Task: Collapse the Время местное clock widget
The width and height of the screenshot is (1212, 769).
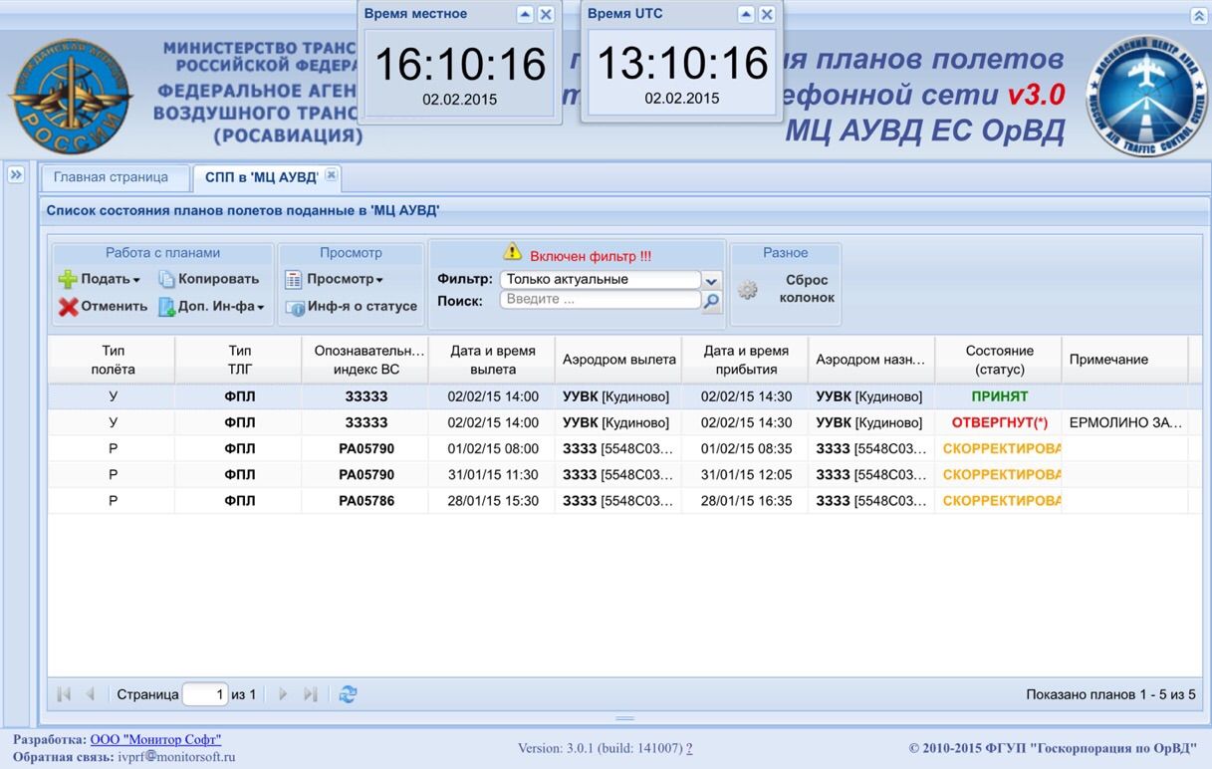Action: [x=525, y=14]
